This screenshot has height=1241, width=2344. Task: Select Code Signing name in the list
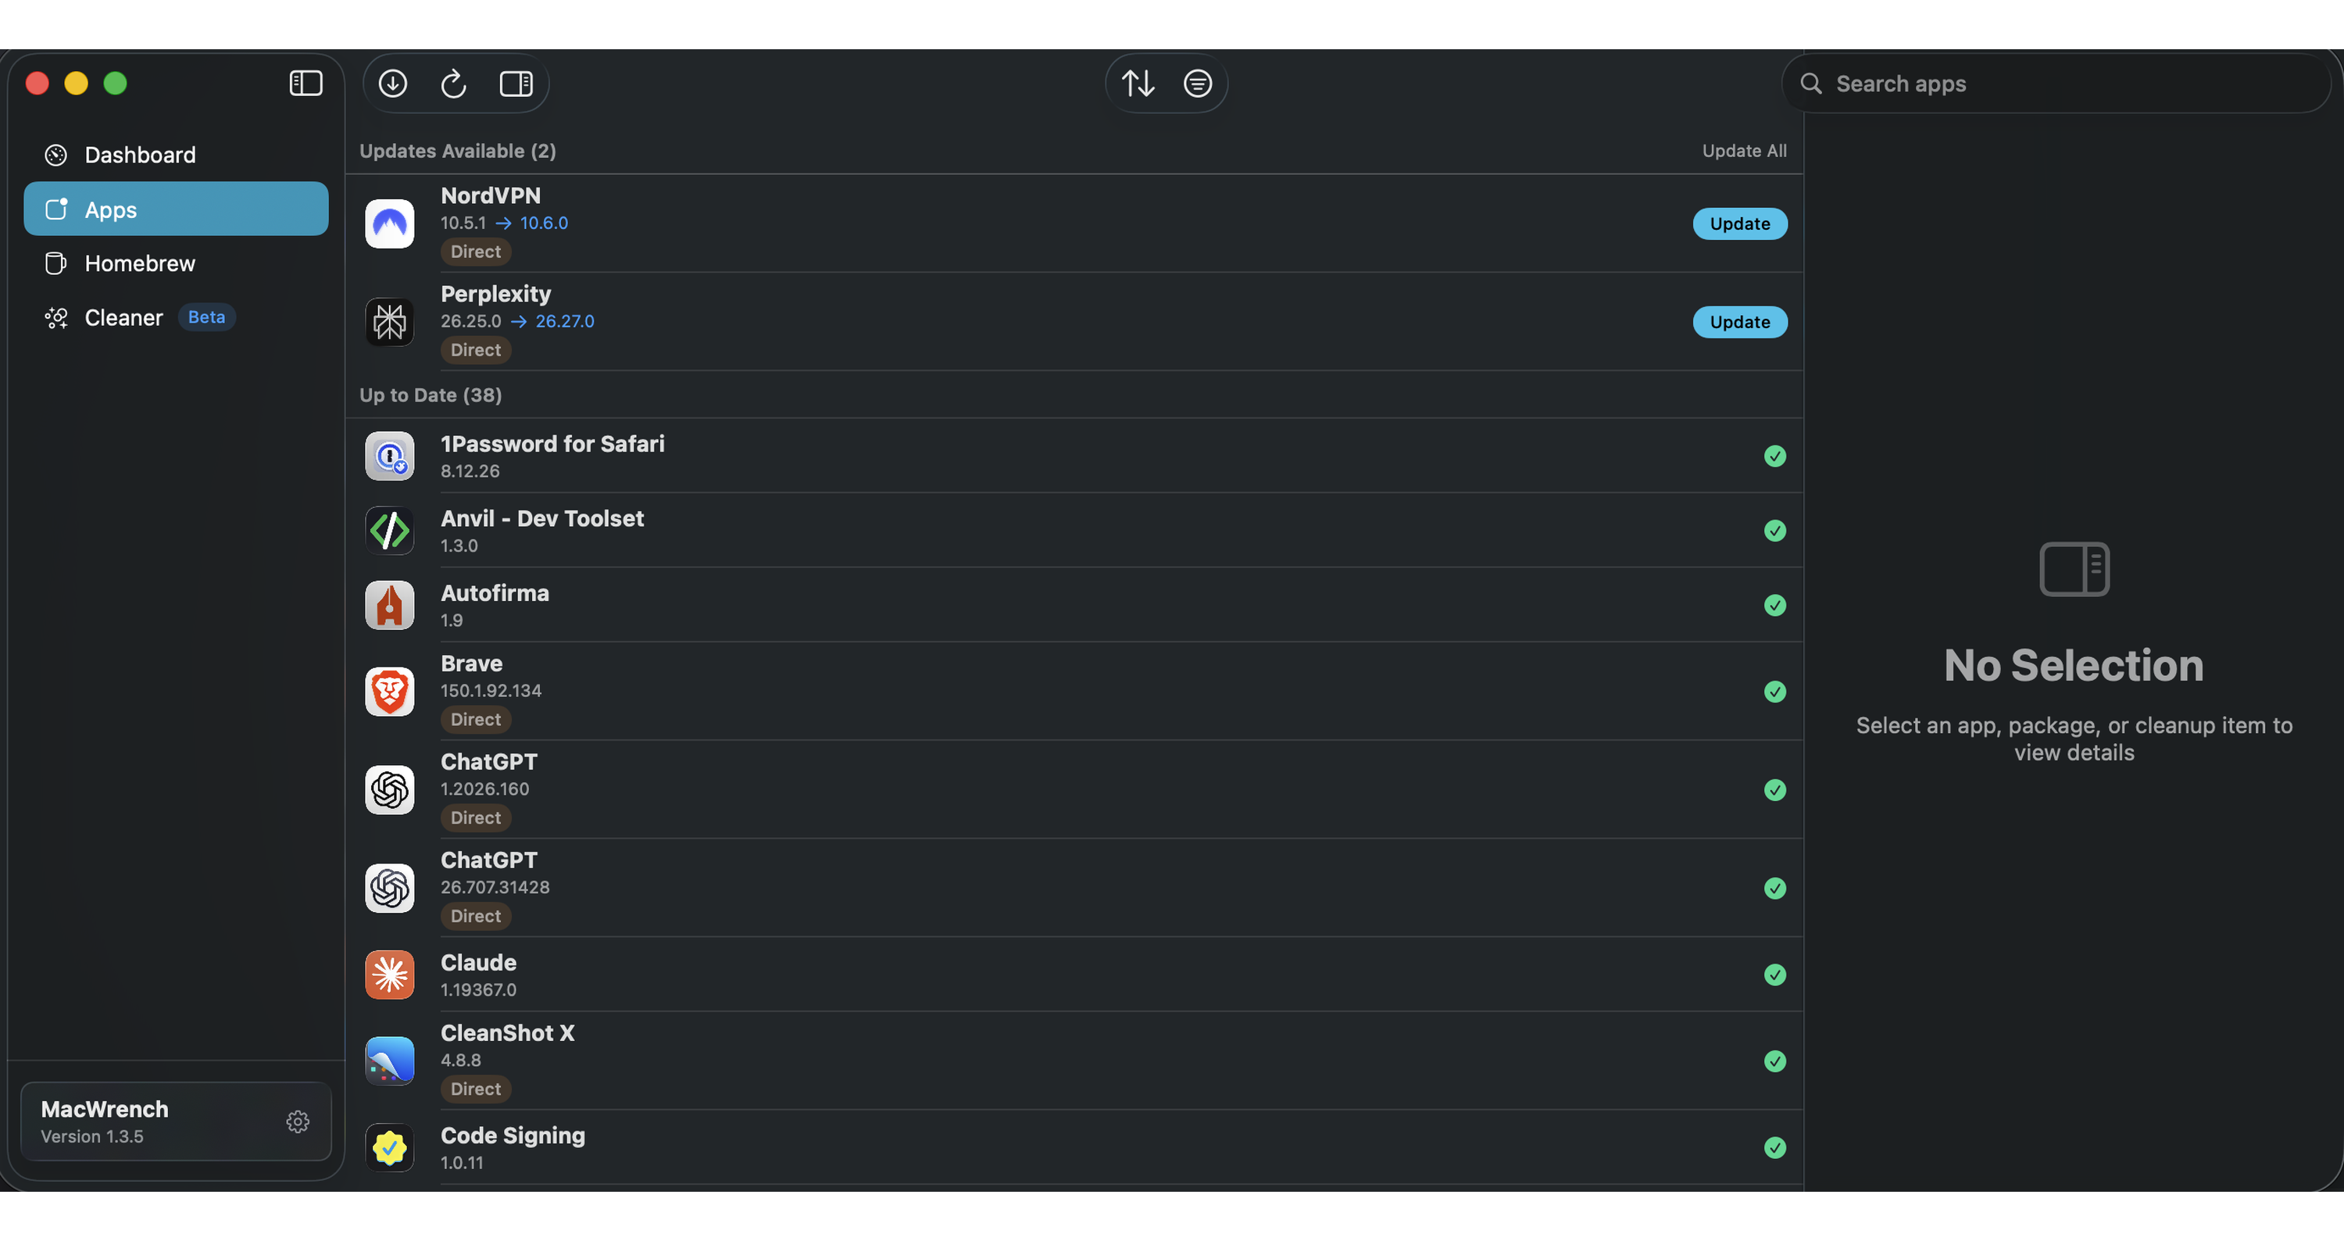point(513,1135)
